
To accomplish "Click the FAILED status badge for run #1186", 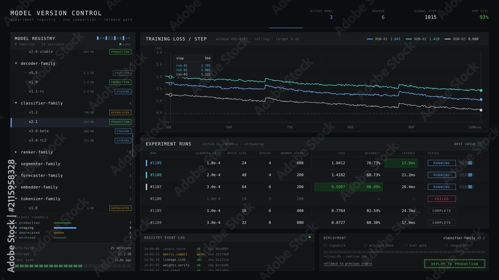I will [x=442, y=199].
